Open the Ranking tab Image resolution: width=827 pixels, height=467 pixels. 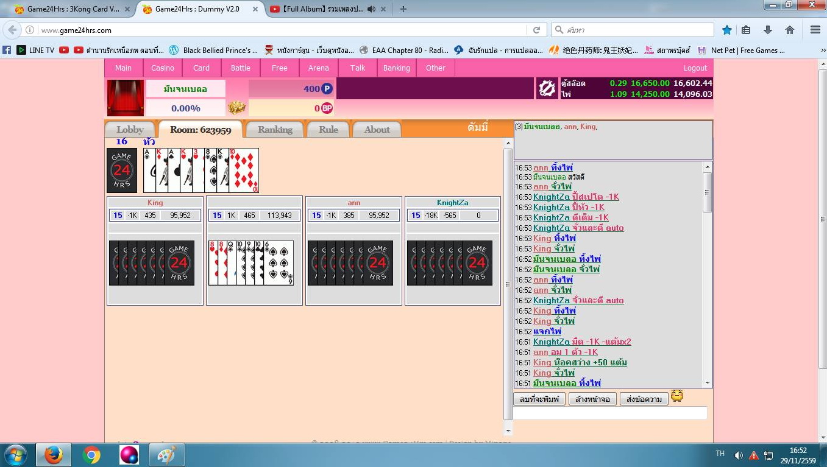pos(275,129)
